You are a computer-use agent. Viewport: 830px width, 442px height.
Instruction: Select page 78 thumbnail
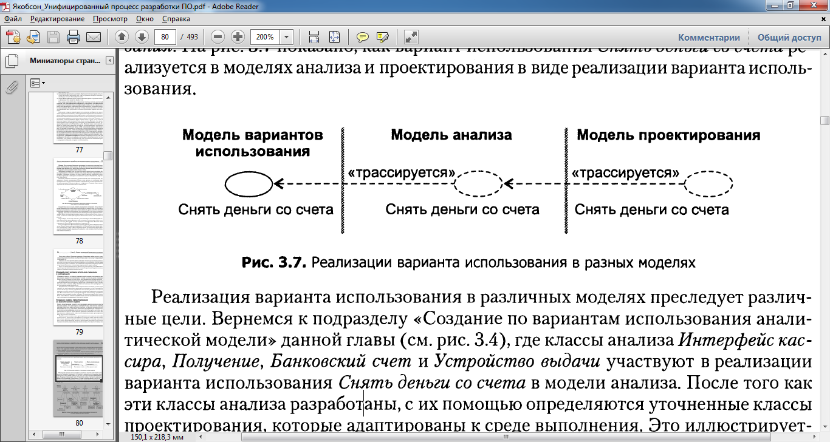pos(78,197)
